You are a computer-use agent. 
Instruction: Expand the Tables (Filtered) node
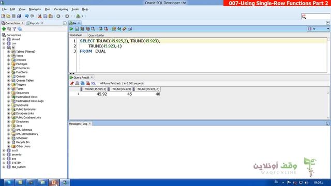[x=9, y=52]
